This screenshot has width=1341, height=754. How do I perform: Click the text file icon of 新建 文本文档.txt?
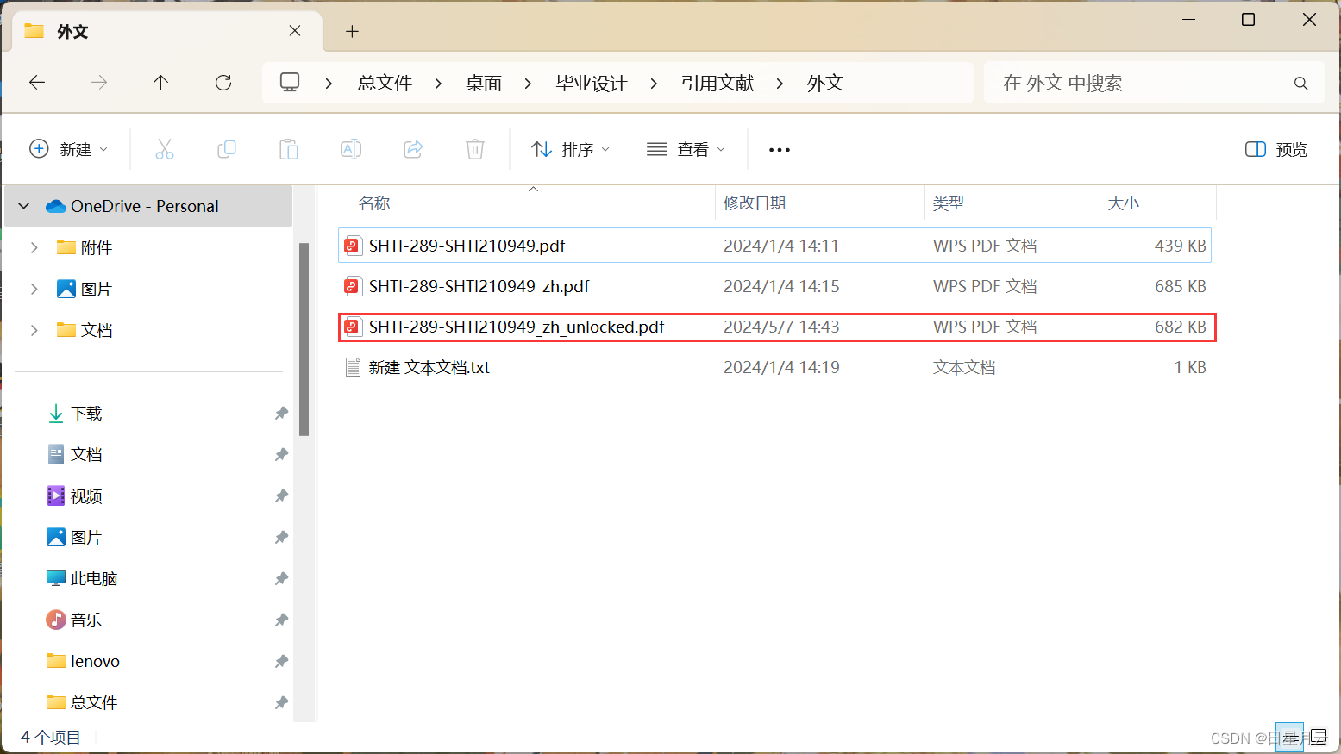[x=352, y=367]
